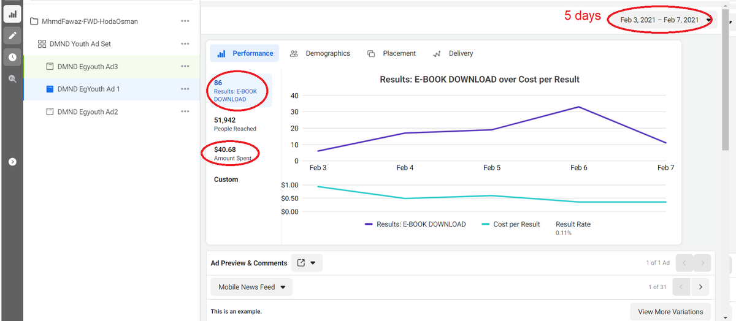Open the ad preview share dropdown

(307, 263)
